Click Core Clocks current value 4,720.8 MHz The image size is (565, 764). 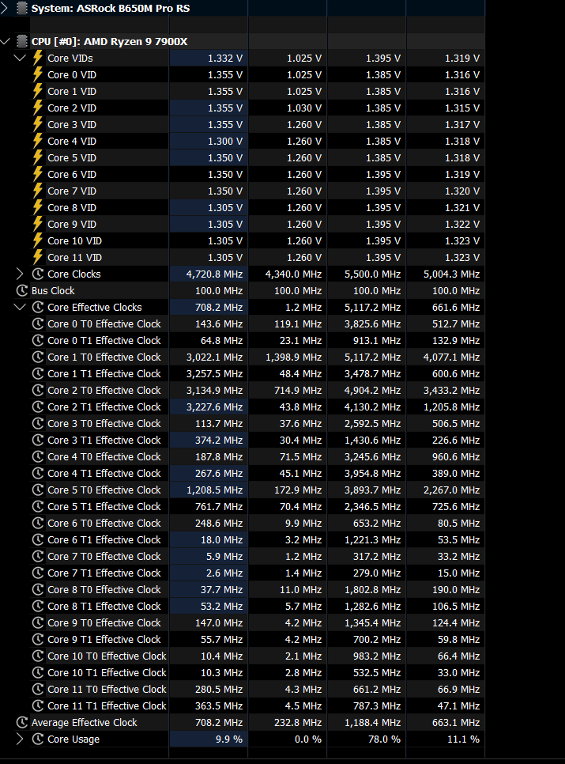pyautogui.click(x=215, y=274)
